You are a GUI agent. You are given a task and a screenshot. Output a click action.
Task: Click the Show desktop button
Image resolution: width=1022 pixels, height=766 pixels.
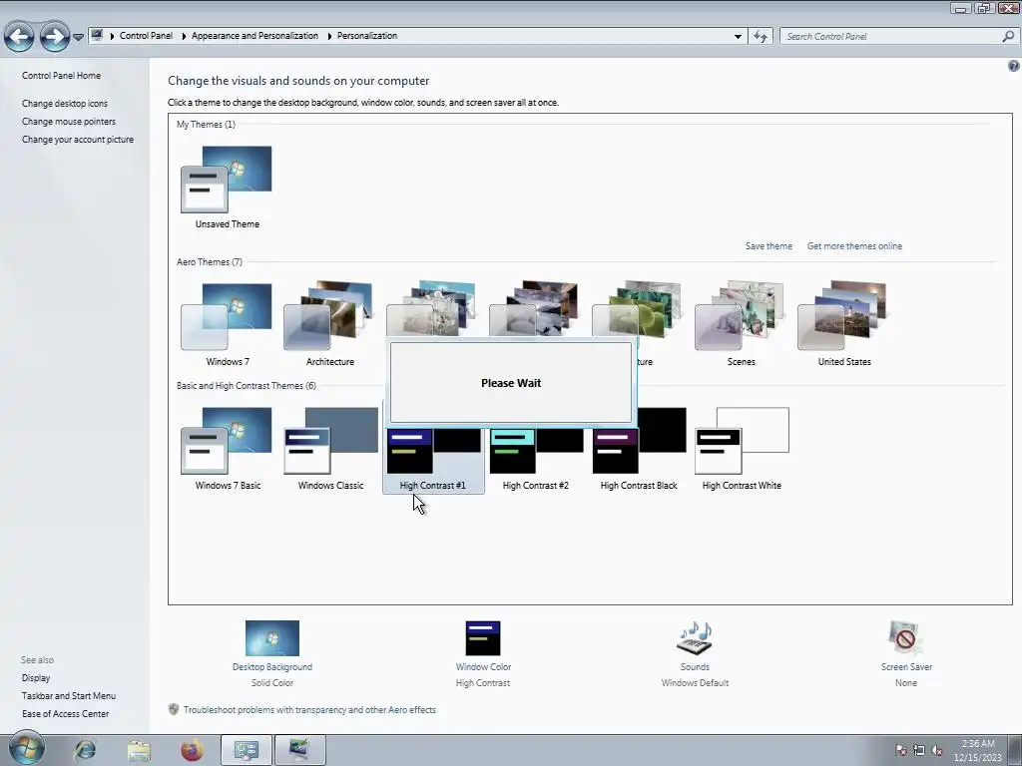tap(1015, 750)
